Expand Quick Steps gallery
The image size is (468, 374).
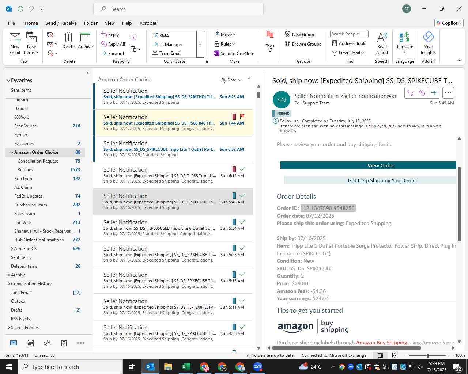click(200, 44)
